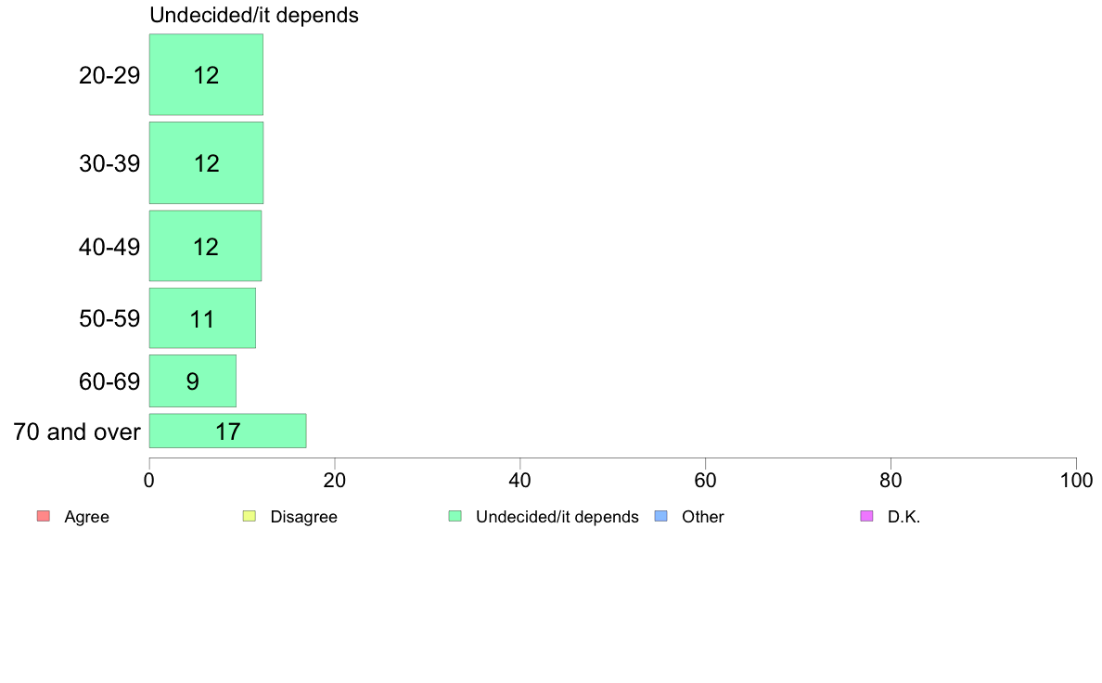Select the 50-59 age group bar
Viewport: 1102px width, 683px height.
coord(202,318)
